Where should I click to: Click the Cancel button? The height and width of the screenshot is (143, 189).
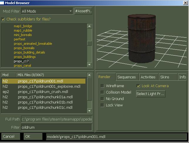11,137
